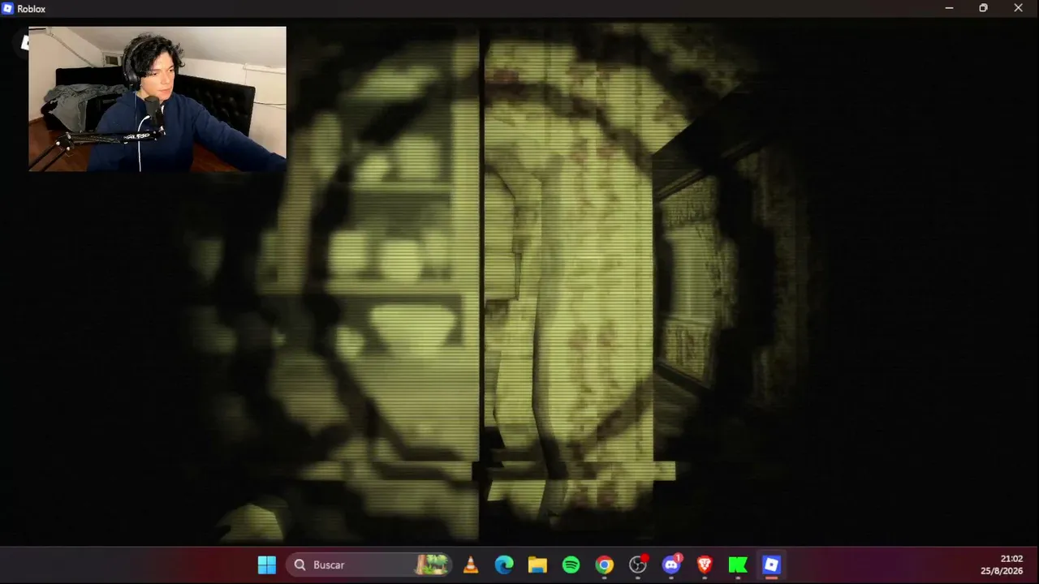The width and height of the screenshot is (1039, 584).
Task: Open the clock and date showing 21:02
Action: pos(1002,565)
